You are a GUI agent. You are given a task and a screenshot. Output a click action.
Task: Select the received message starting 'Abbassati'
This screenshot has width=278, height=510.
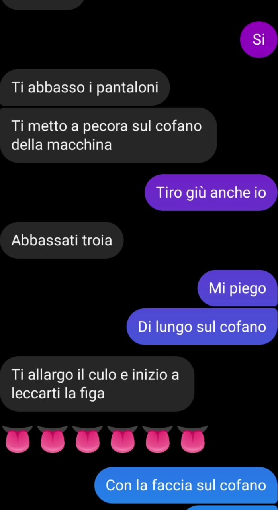coord(62,240)
